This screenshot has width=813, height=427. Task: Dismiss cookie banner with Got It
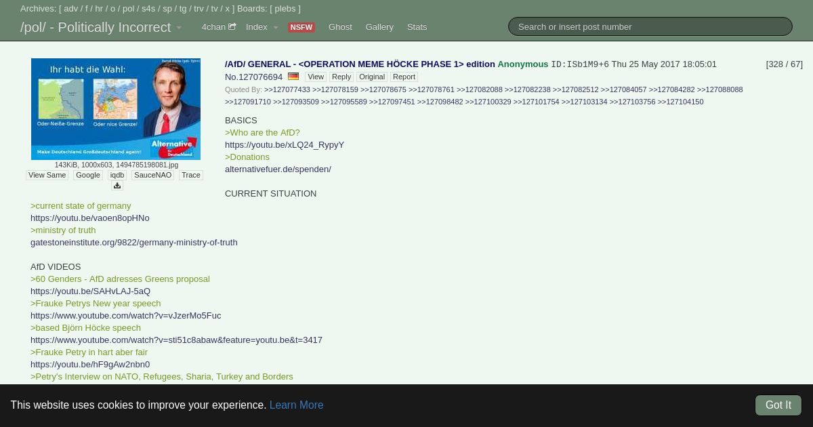(x=778, y=405)
